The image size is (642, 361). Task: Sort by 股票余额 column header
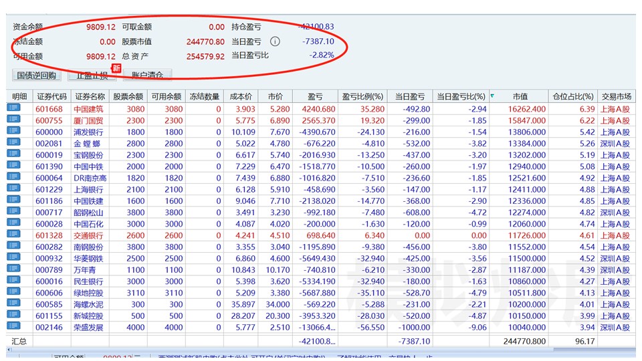pos(128,96)
